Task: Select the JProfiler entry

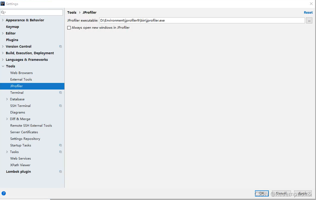Action: [x=32, y=86]
